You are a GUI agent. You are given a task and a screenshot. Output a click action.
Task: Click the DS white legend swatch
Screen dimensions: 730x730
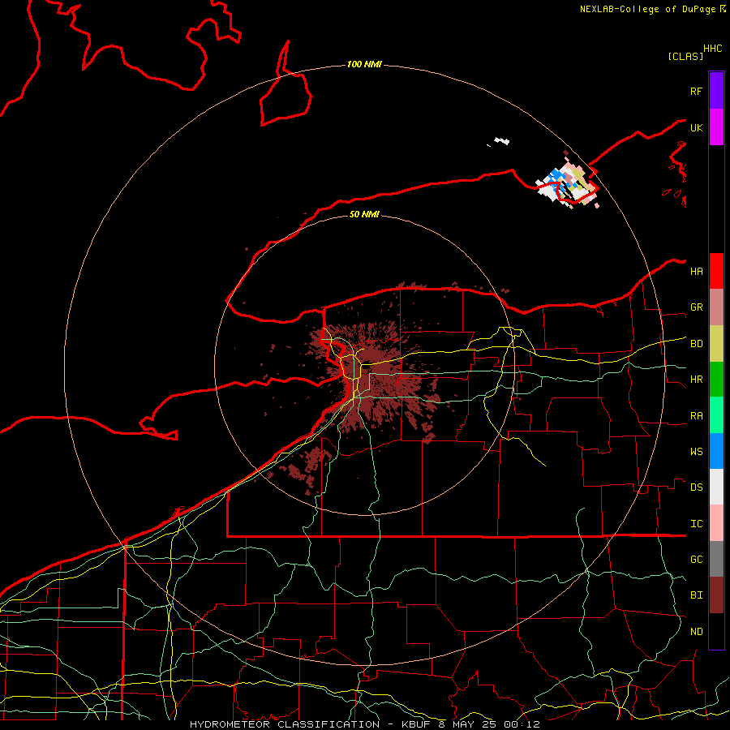tap(716, 487)
